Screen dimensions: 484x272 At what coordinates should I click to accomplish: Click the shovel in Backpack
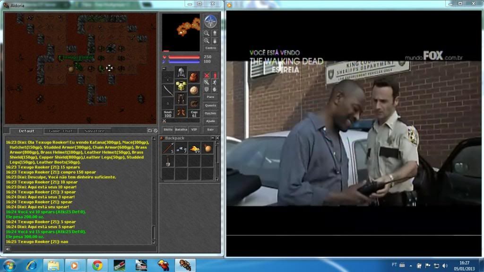pyautogui.click(x=168, y=161)
